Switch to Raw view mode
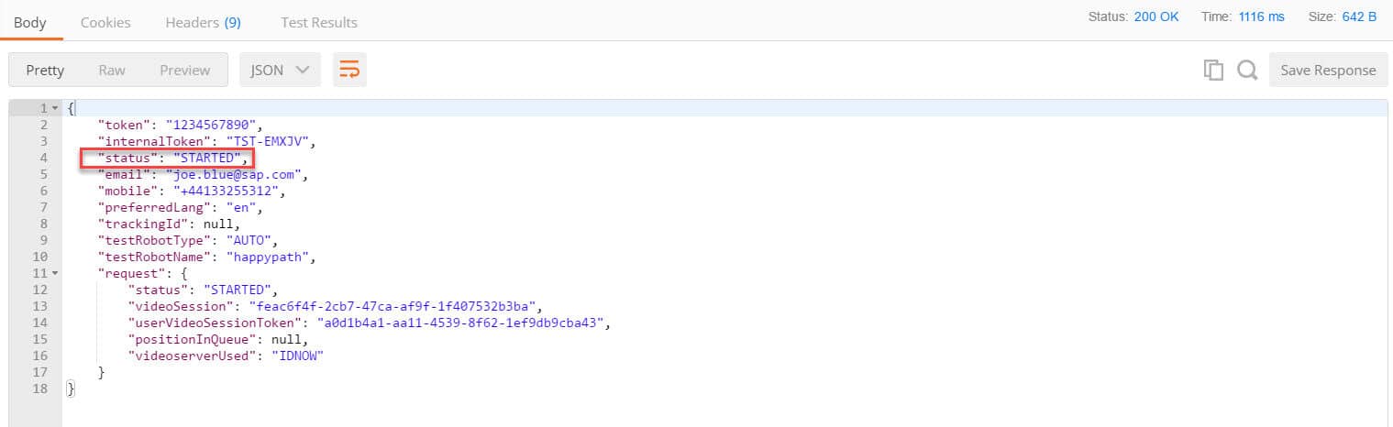1393x427 pixels. (x=112, y=70)
